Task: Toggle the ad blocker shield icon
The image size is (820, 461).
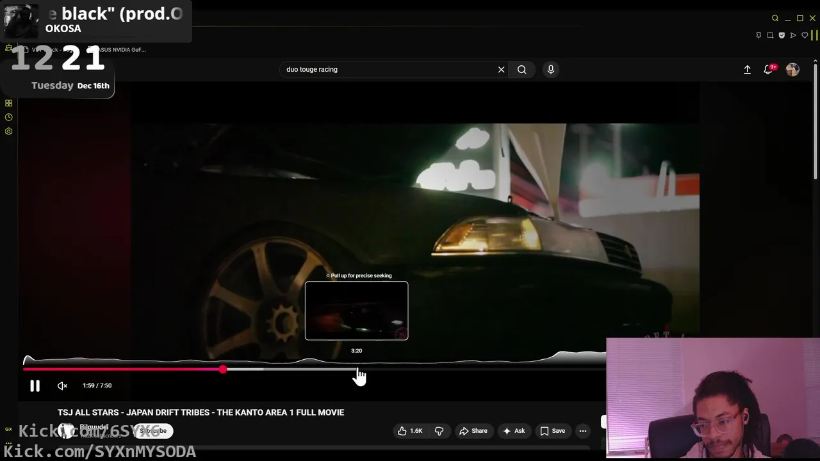Action: click(782, 35)
